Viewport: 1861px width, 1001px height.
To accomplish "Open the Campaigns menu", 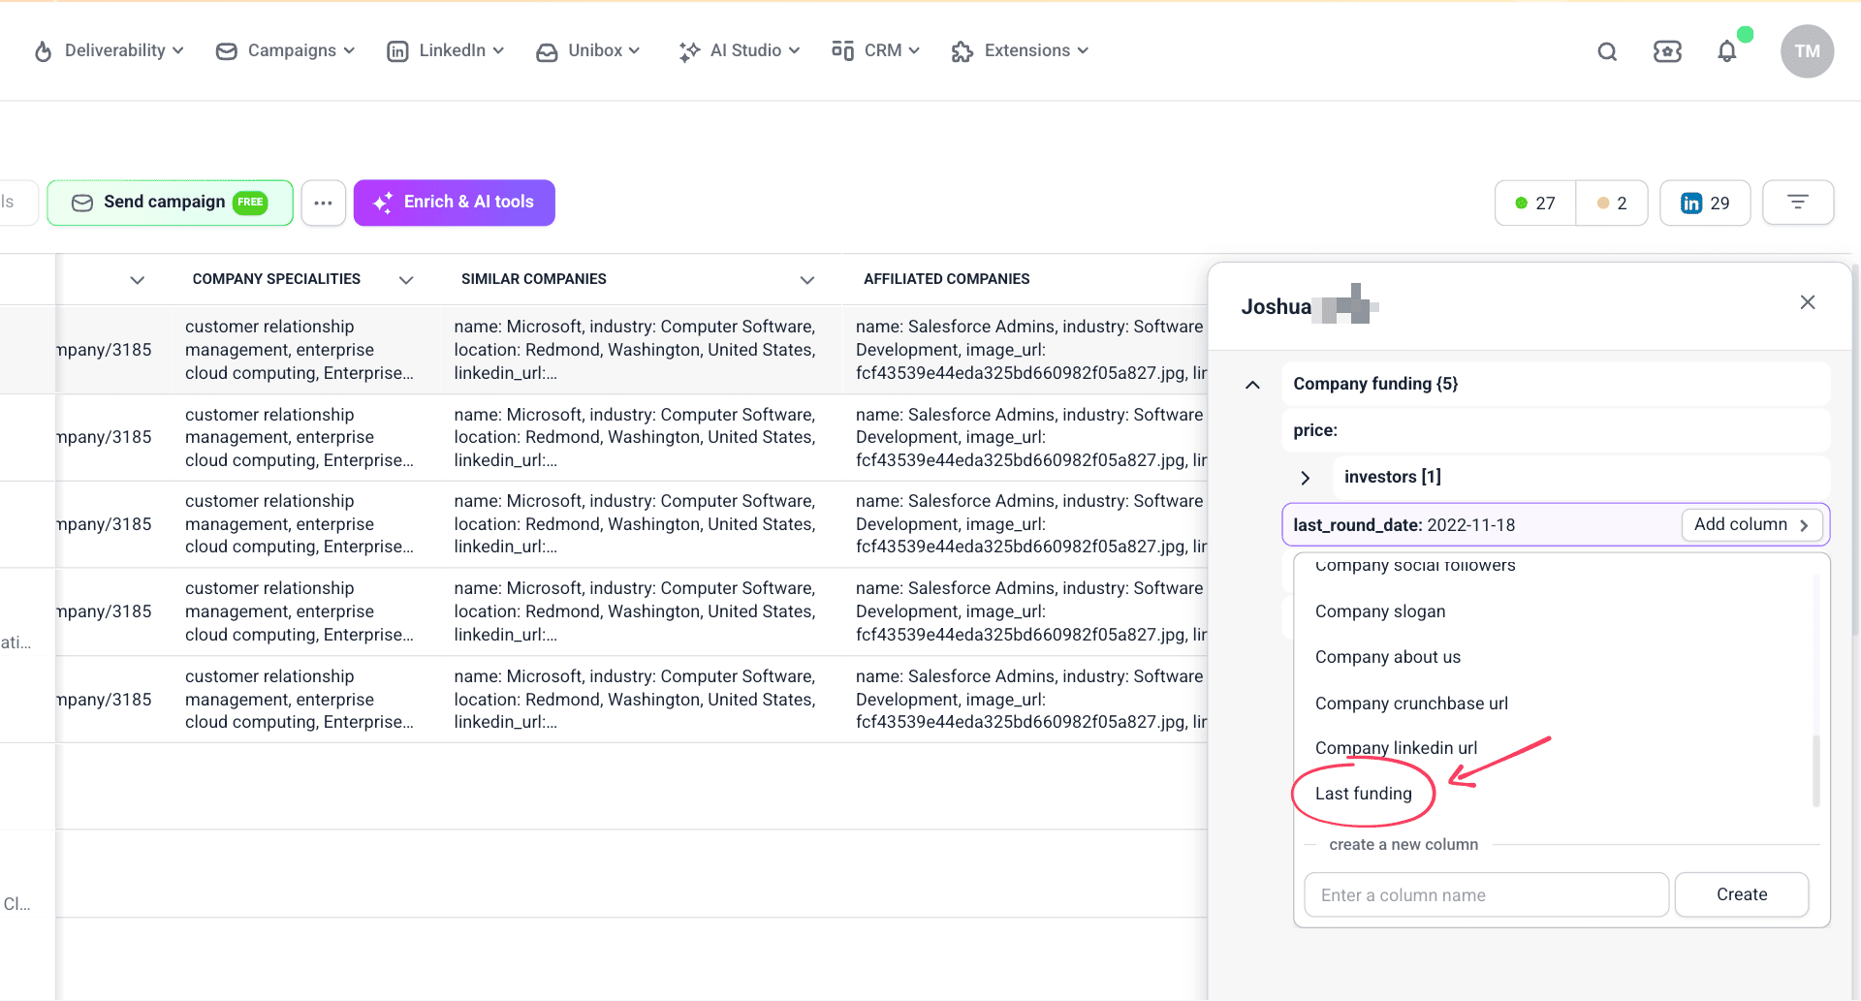I will (285, 50).
